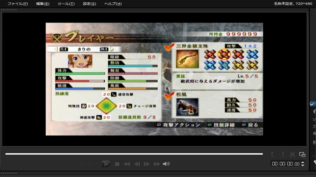The width and height of the screenshot is (316, 177).
Task: Click the 所持金 999999 text in preview
Action: [233, 34]
